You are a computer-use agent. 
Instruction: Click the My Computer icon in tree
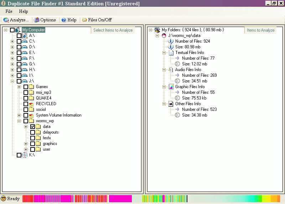pyautogui.click(x=18, y=30)
